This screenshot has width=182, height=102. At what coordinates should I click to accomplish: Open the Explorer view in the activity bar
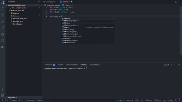(3, 3)
